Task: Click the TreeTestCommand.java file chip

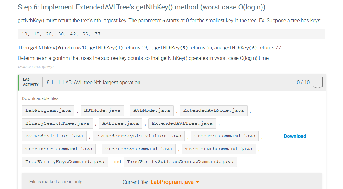Action: [x=224, y=136]
